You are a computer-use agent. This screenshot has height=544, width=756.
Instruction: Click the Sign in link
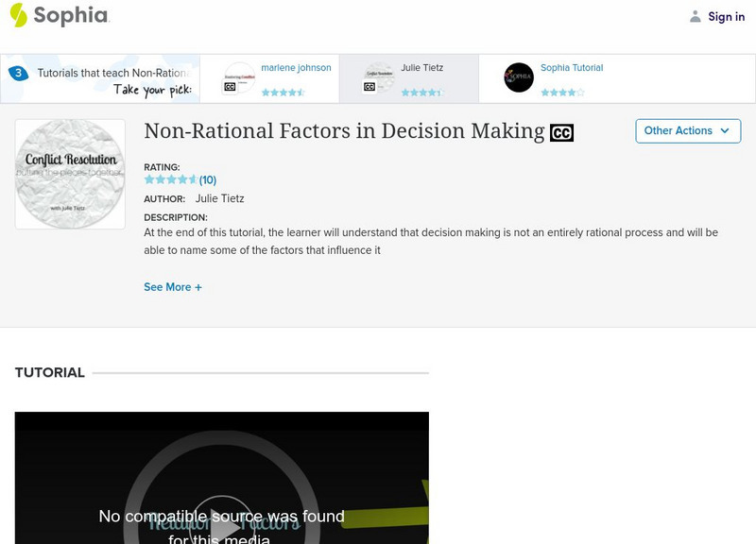point(726,17)
